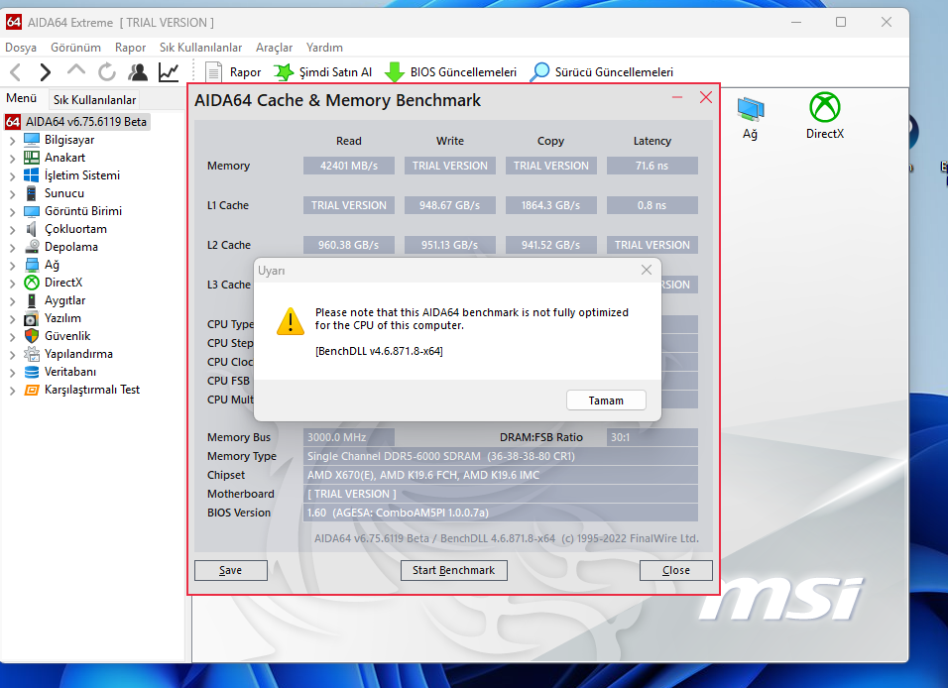The height and width of the screenshot is (688, 948).
Task: Open BIOS Güncellemeleri toolbar item
Action: coord(450,72)
